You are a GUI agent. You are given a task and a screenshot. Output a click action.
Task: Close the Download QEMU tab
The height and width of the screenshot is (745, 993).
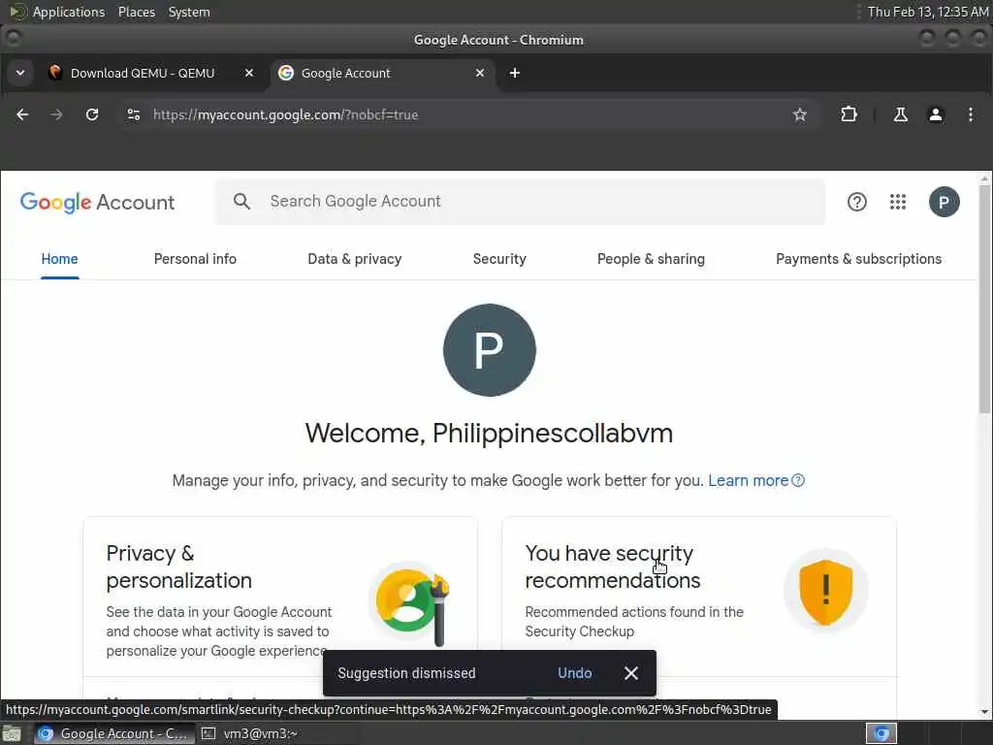tap(249, 74)
